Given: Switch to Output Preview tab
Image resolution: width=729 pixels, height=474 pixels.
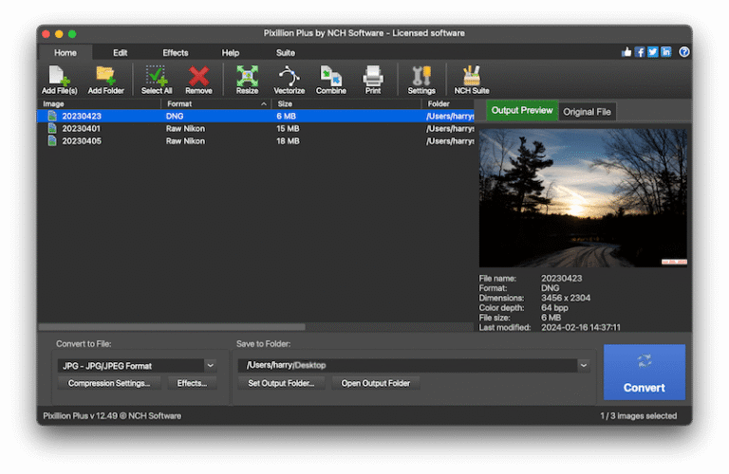Looking at the screenshot, I should [522, 111].
